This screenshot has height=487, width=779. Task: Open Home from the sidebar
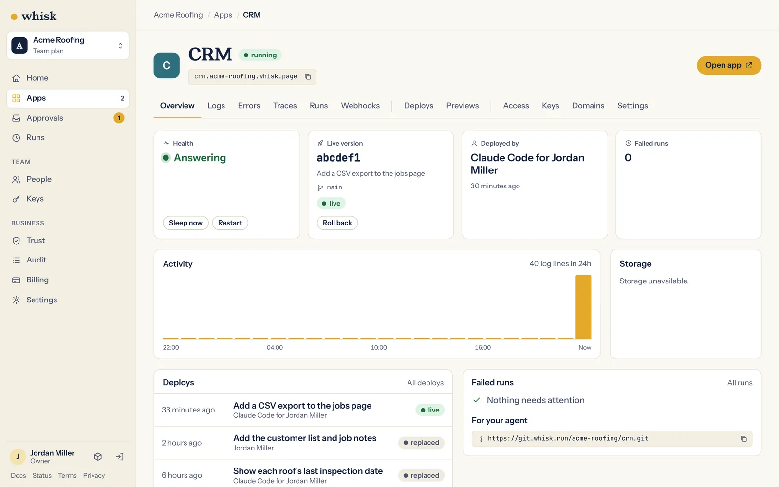[x=68, y=78]
